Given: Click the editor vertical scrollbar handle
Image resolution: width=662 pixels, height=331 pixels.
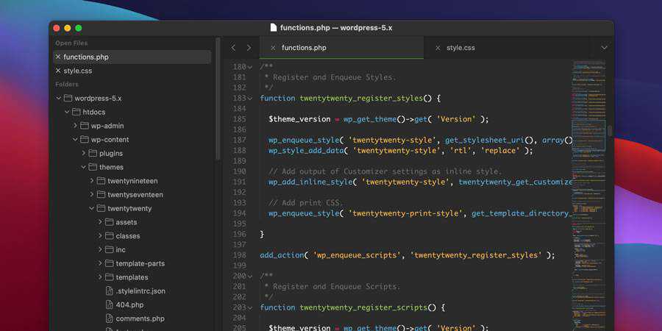Looking at the screenshot, I should tap(609, 131).
